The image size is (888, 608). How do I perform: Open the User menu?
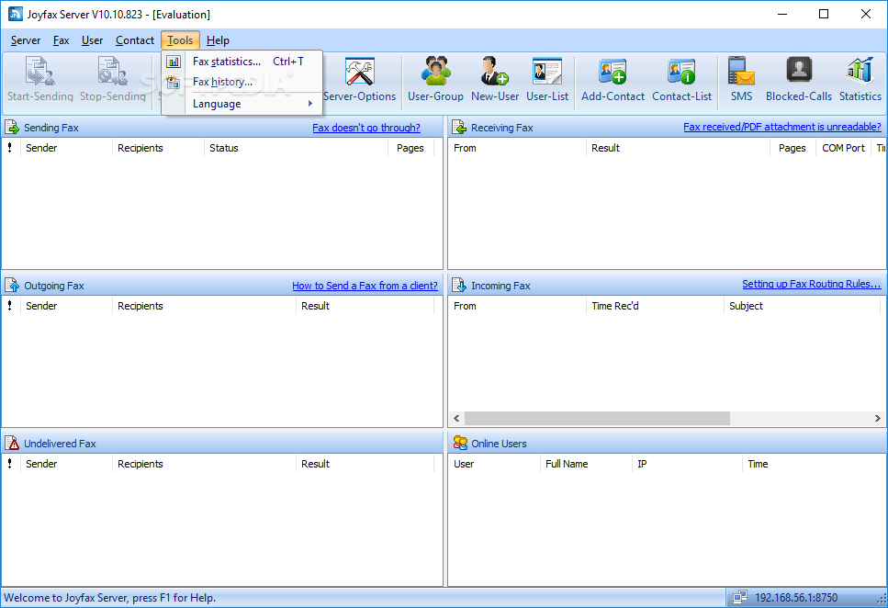click(93, 40)
